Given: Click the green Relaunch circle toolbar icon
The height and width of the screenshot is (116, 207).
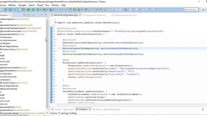Looking at the screenshot, I should pyautogui.click(x=28, y=10).
